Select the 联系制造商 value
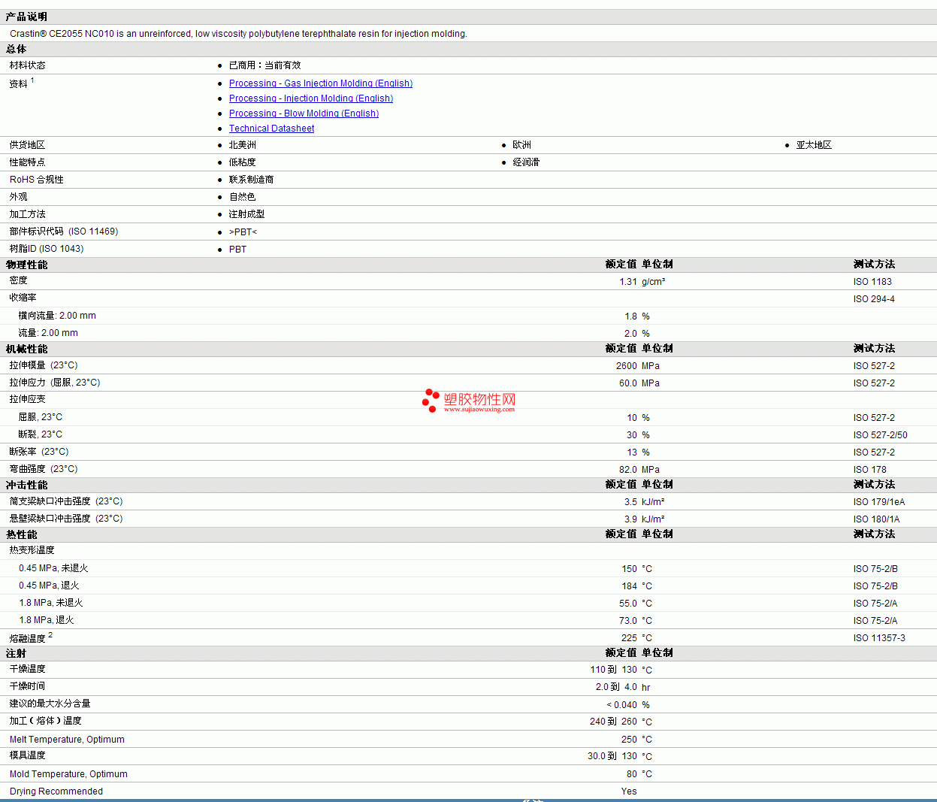This screenshot has width=937, height=802. point(251,180)
